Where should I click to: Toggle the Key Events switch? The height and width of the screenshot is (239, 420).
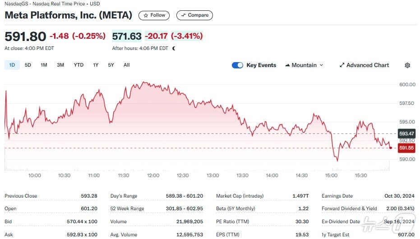click(x=237, y=65)
